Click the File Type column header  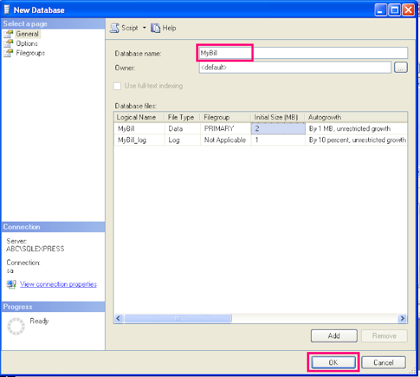tap(182, 117)
